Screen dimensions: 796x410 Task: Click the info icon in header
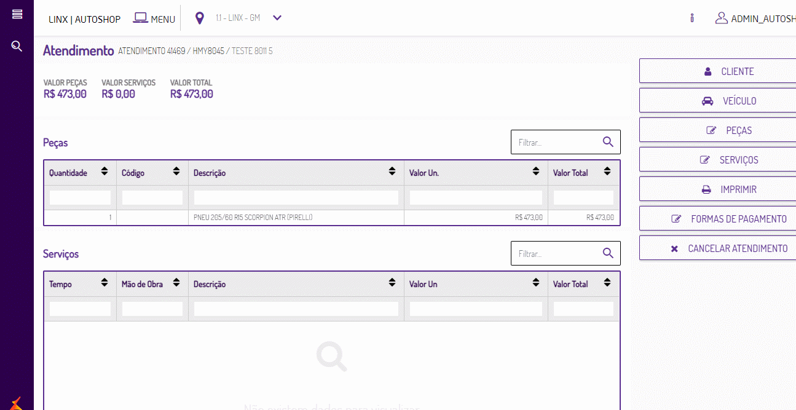692,18
